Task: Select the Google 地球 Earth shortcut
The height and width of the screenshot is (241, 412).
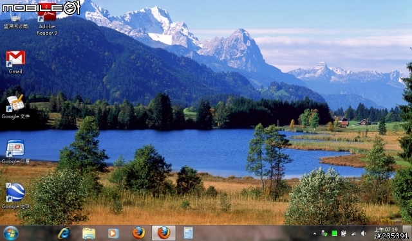Action: pyautogui.click(x=15, y=196)
